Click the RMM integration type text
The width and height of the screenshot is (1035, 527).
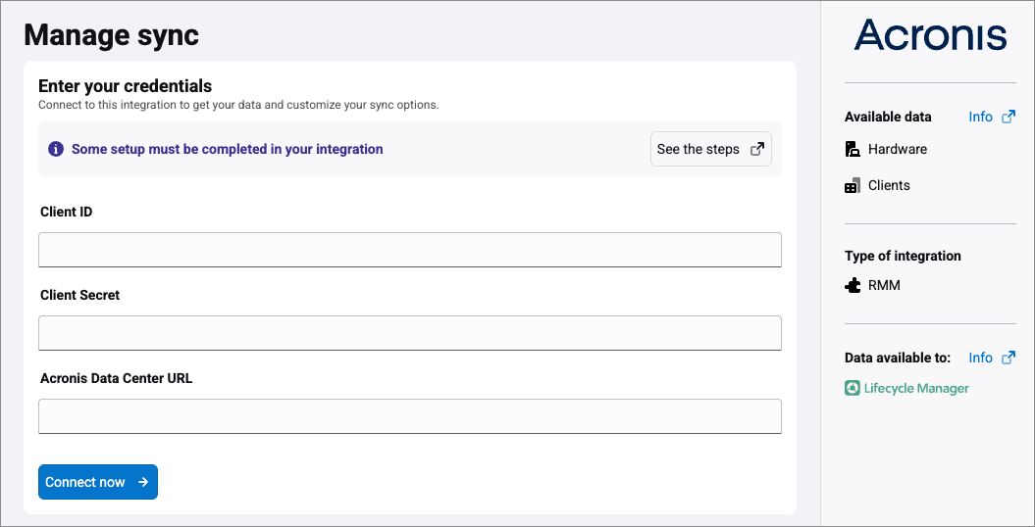click(884, 285)
